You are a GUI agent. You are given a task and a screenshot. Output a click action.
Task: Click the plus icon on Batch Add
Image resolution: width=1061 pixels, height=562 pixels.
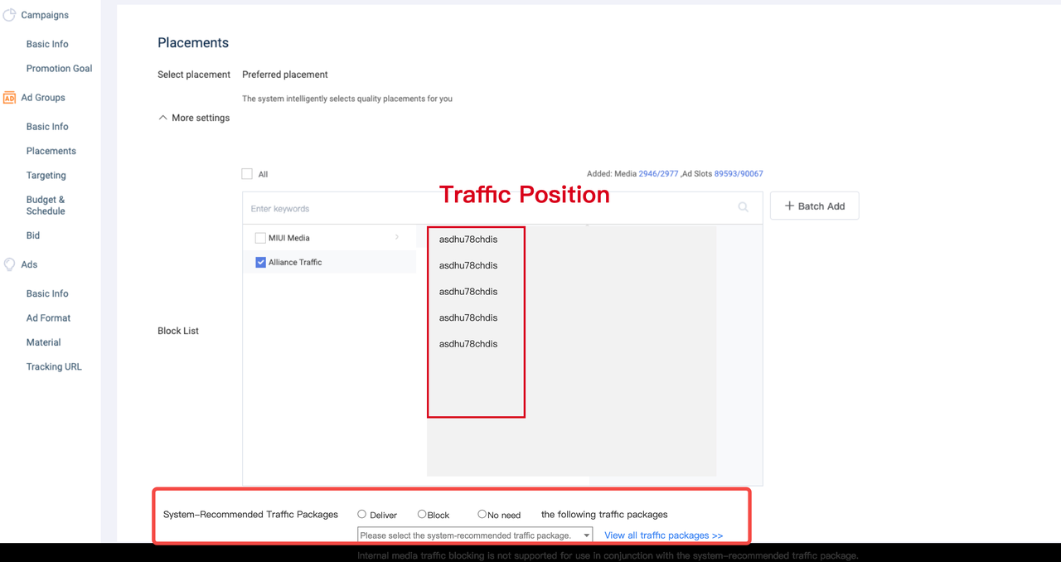click(789, 206)
